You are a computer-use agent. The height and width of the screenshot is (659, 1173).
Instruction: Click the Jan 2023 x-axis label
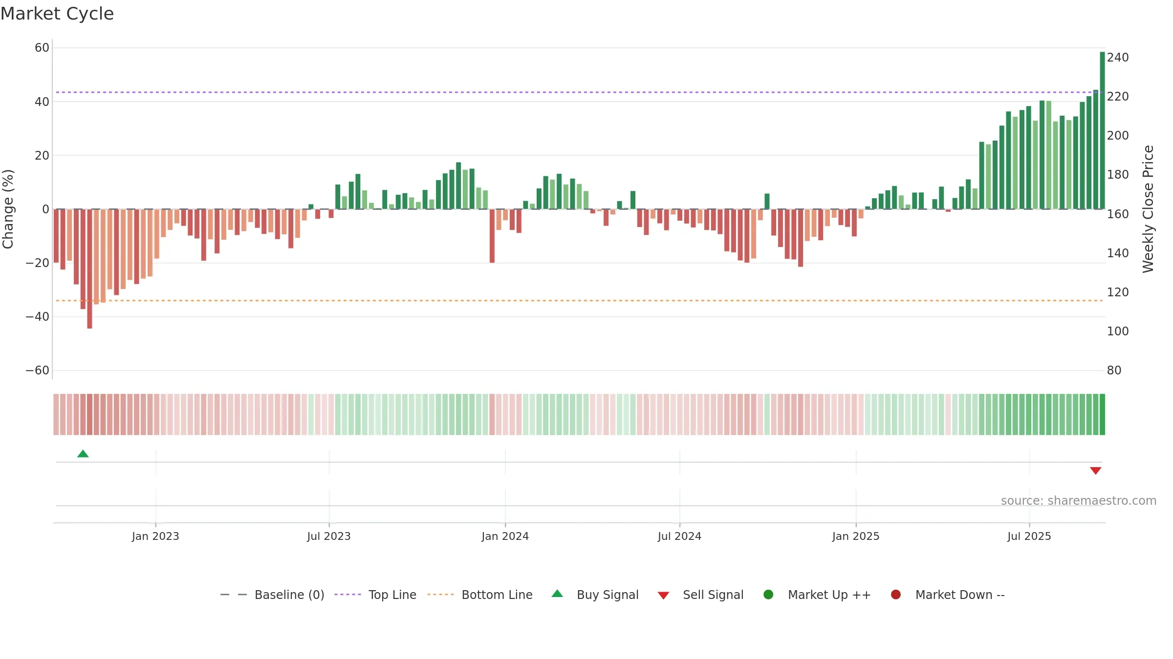point(155,536)
